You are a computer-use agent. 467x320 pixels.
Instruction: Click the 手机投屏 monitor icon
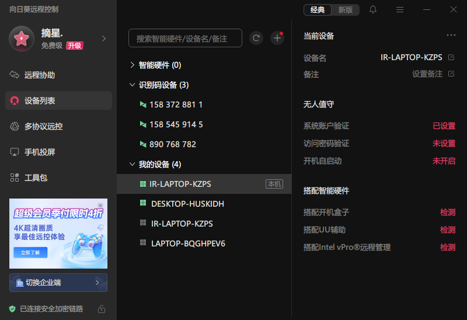[14, 152]
